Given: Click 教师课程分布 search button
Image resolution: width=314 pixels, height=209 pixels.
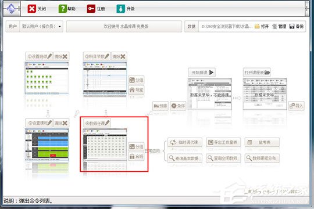Looking at the screenshot, I should pyautogui.click(x=262, y=158).
